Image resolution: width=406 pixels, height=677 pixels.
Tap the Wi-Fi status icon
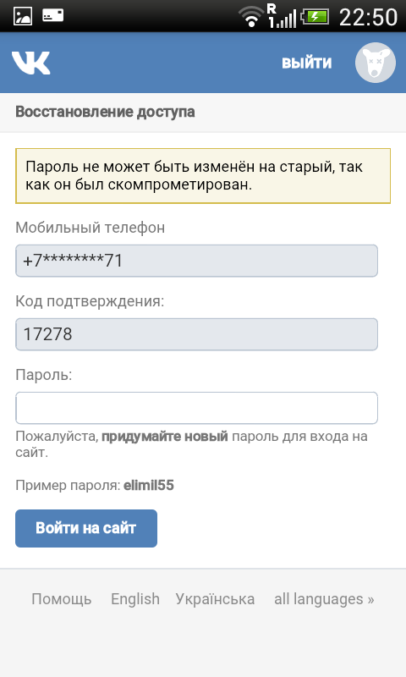click(x=250, y=17)
